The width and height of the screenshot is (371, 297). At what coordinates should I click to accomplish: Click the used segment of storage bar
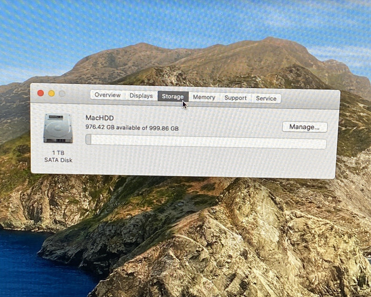click(88, 139)
